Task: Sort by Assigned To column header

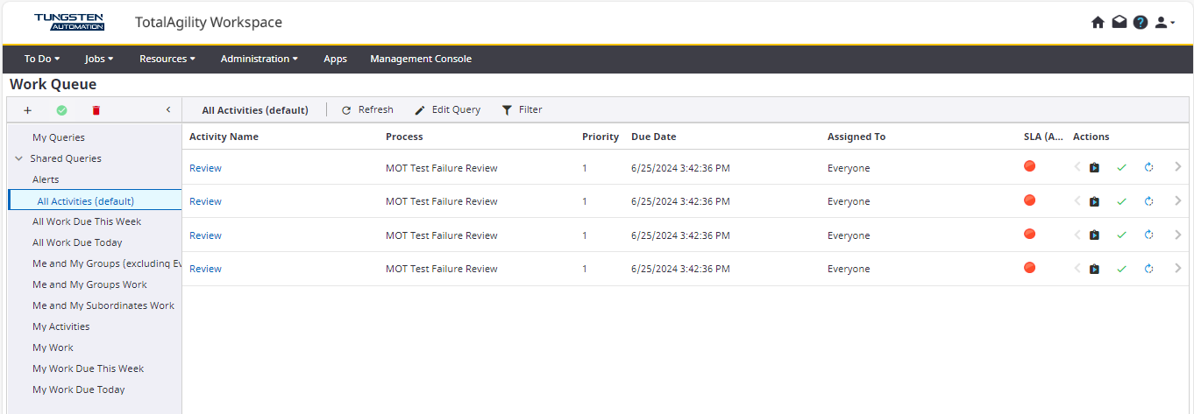Action: [856, 137]
